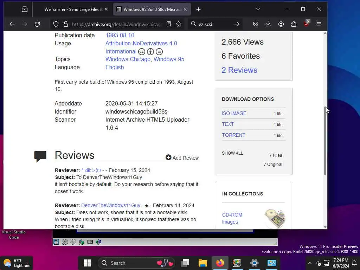Click scrollbar up arrow in browser
The height and width of the screenshot is (270, 360).
[x=325, y=33]
